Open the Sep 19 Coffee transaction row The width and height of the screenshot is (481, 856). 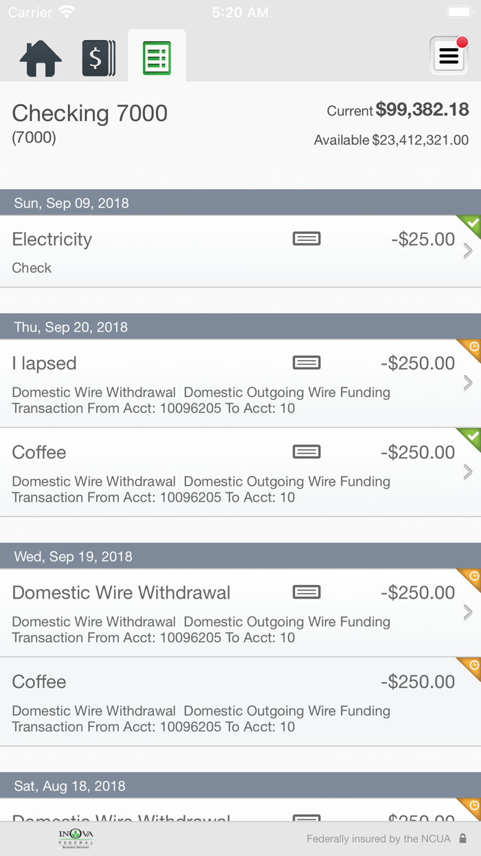point(206,702)
